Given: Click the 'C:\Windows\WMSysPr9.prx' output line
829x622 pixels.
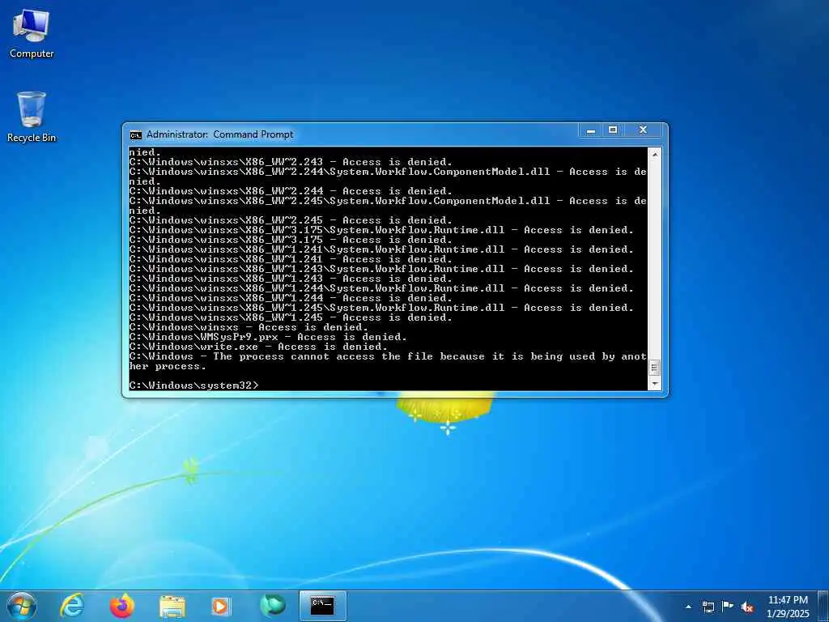Looking at the screenshot, I should tap(268, 337).
